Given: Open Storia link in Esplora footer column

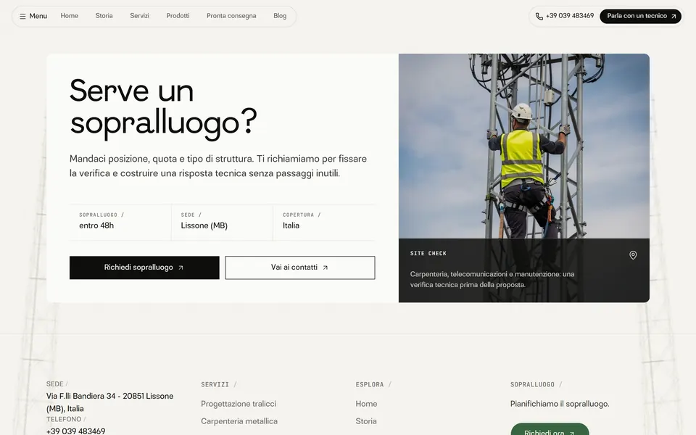Looking at the screenshot, I should tap(365, 421).
